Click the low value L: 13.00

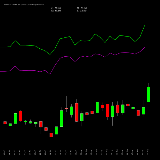pyautogui.click(x=82, y=11)
